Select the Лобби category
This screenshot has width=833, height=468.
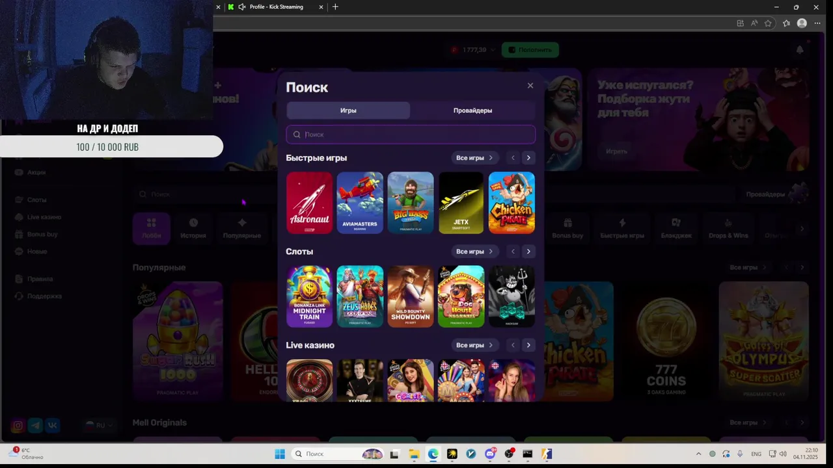[x=152, y=228]
